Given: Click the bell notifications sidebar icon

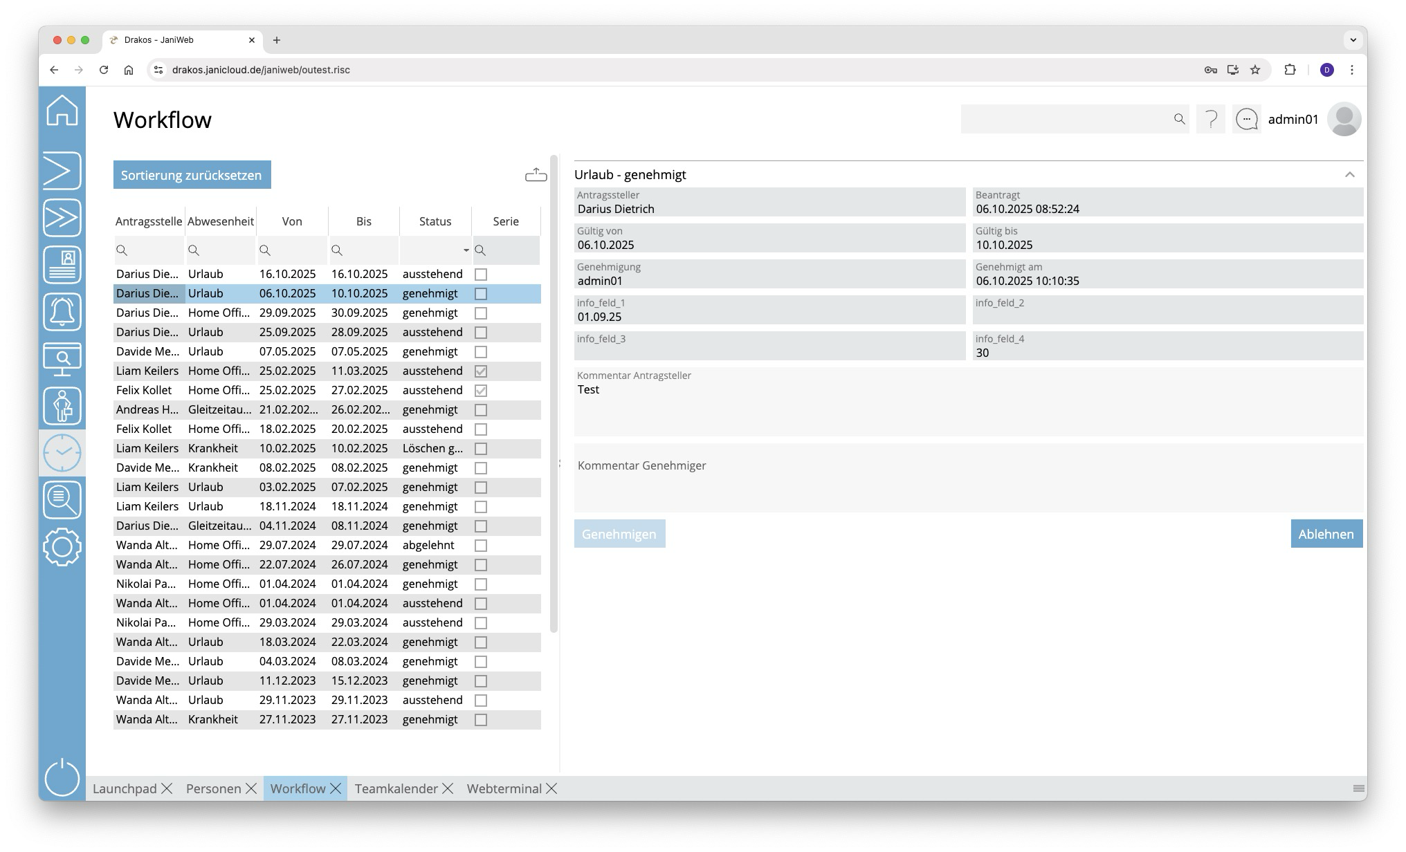Looking at the screenshot, I should tap(62, 311).
